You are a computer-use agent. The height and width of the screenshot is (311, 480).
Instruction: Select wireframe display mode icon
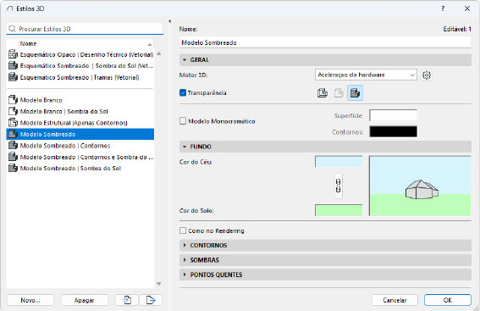point(322,93)
